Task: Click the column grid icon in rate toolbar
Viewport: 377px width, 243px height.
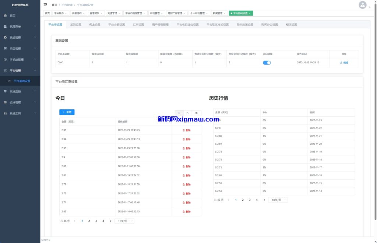Action: 197,113
